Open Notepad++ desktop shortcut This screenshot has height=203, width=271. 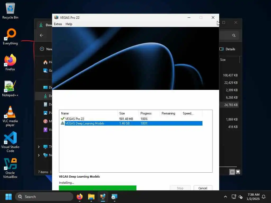tap(10, 88)
